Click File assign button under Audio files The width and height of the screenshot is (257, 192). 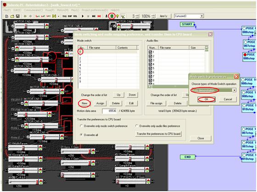click(156, 103)
